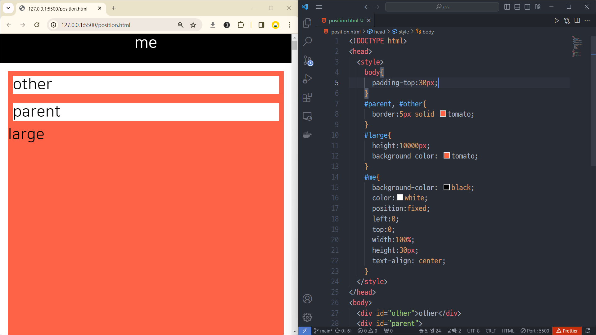The image size is (596, 335).
Task: Open editor More Actions ellipsis menu
Action: coord(587,20)
